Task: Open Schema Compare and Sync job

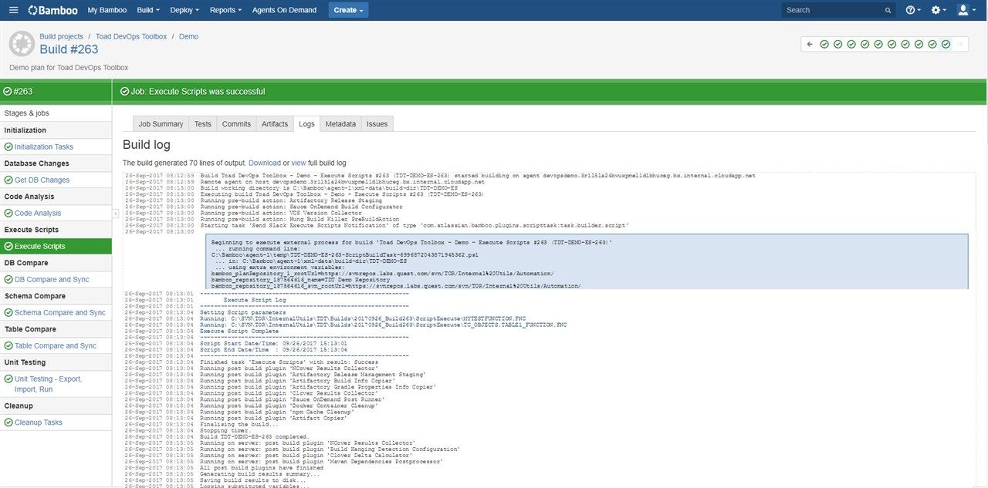Action: [x=60, y=312]
